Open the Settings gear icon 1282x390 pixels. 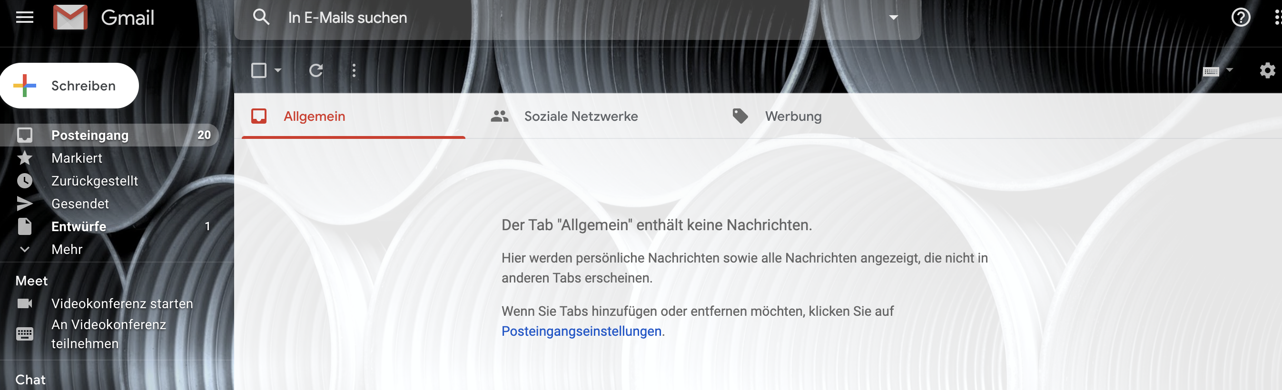pos(1267,70)
